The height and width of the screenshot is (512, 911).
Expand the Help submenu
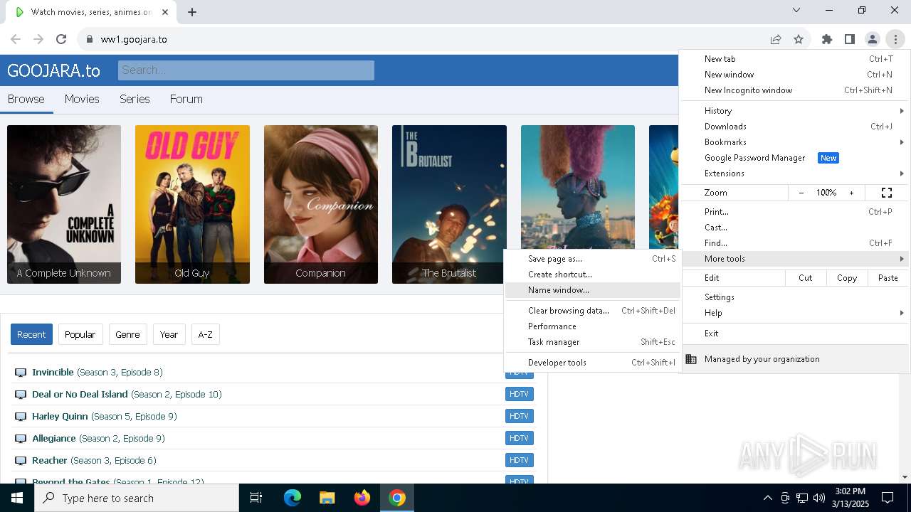[x=796, y=313]
